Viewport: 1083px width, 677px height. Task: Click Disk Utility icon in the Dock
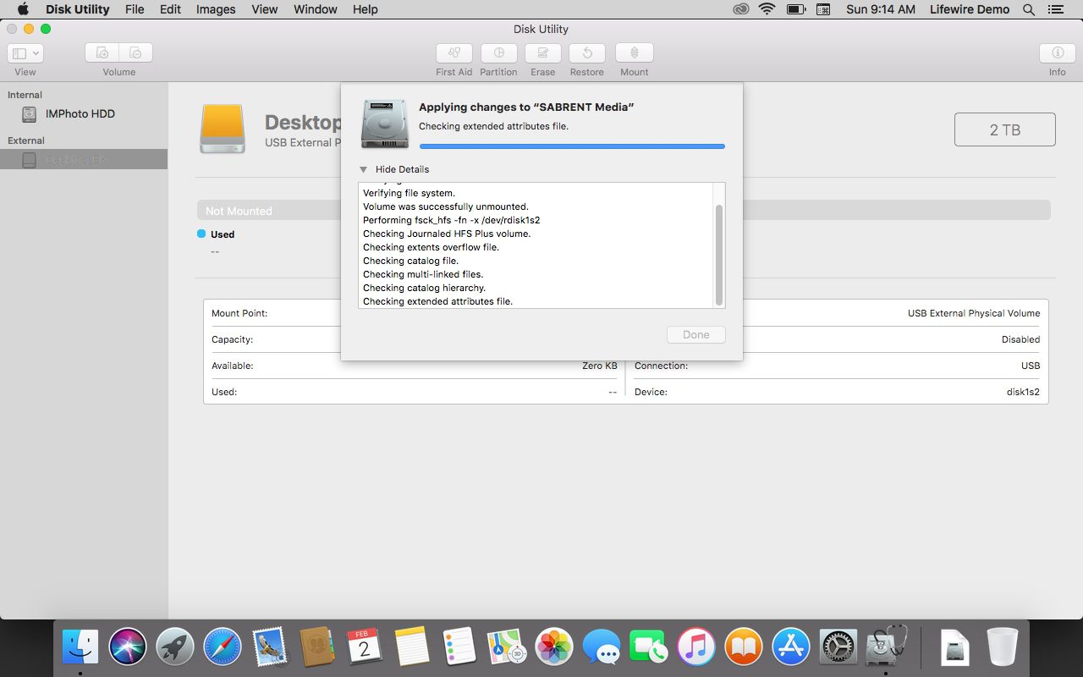click(x=886, y=646)
